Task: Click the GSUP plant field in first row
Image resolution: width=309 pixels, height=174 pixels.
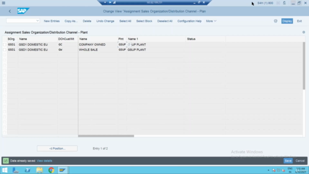Action: tap(122, 44)
